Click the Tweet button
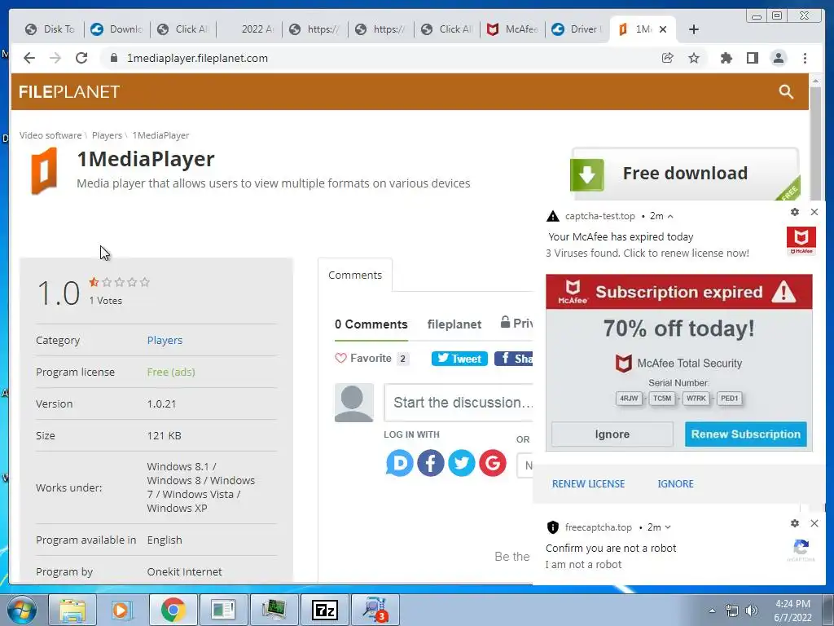This screenshot has width=834, height=626. point(459,359)
